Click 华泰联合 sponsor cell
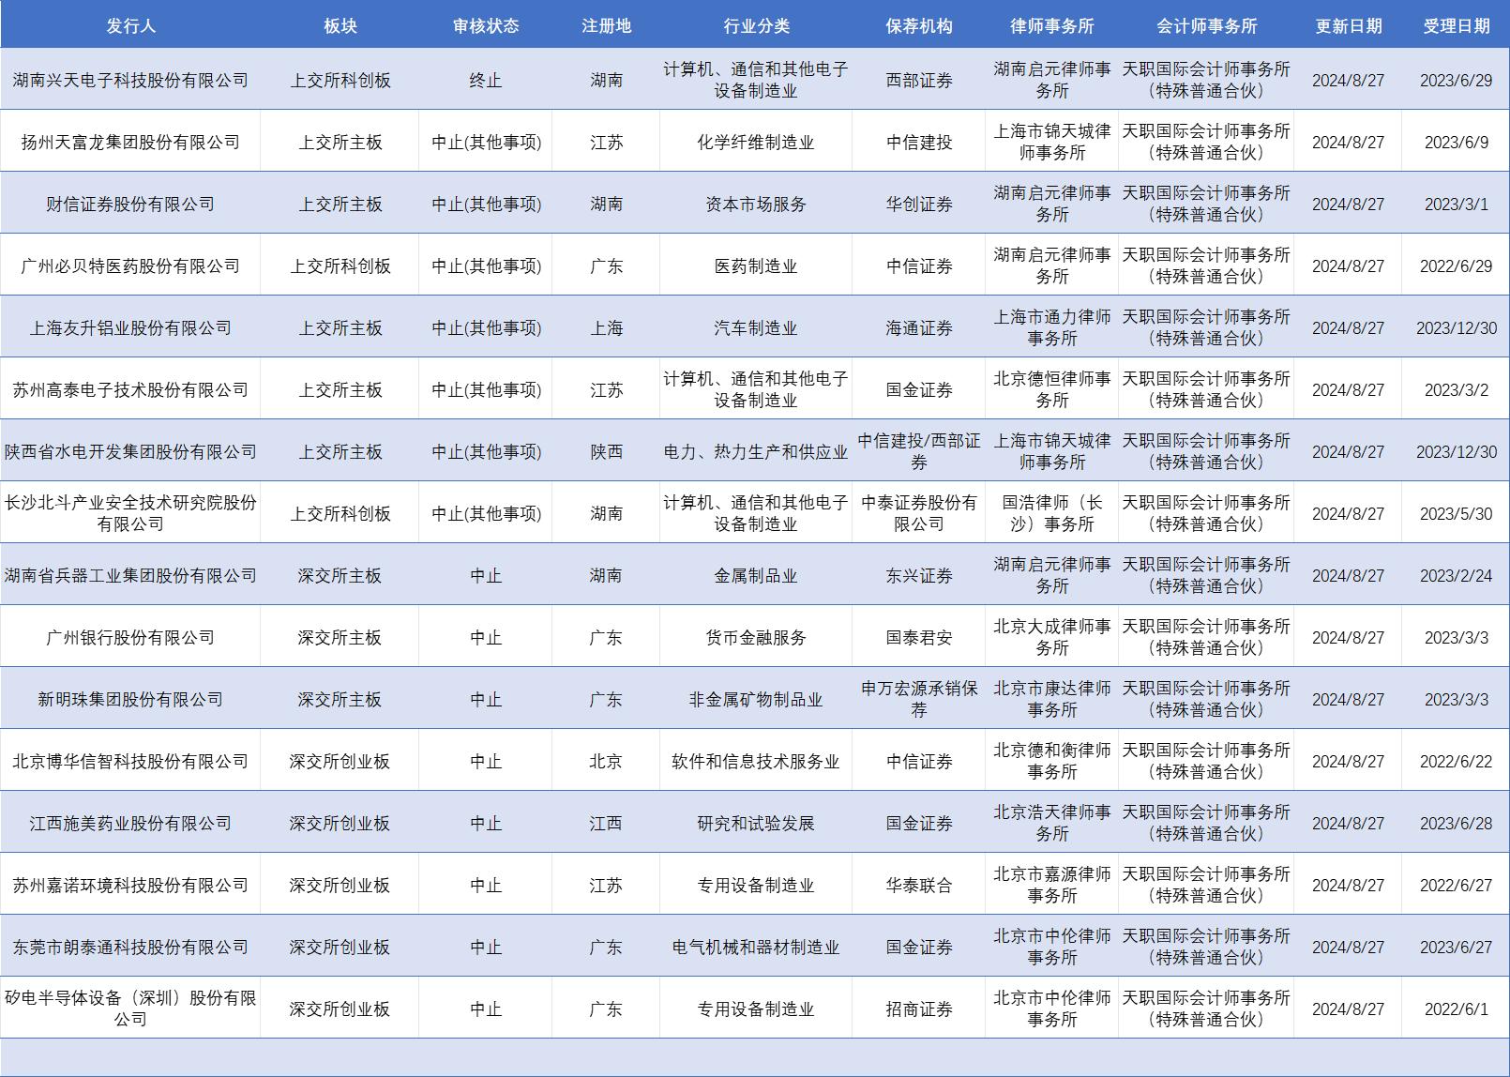This screenshot has height=1077, width=1510. point(919,886)
